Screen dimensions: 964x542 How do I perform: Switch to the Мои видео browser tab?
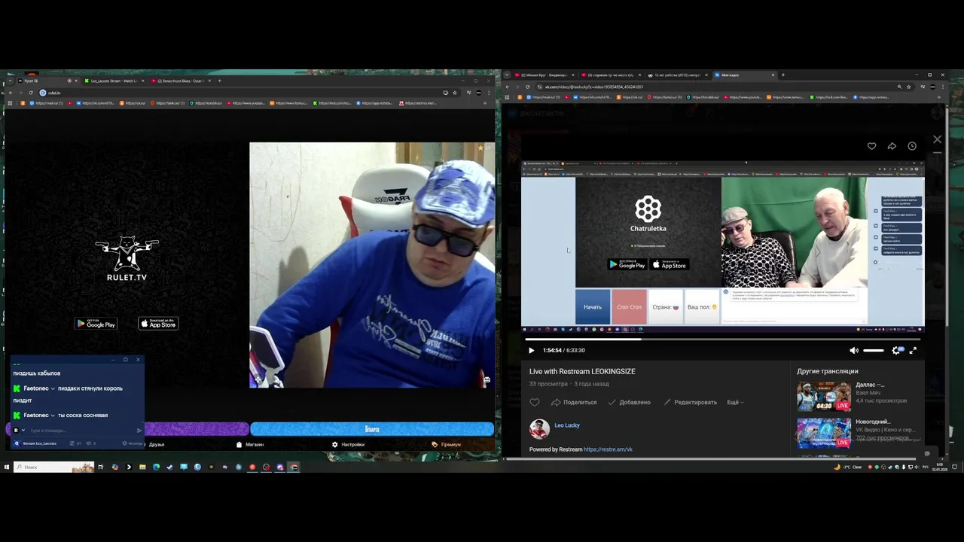[744, 75]
